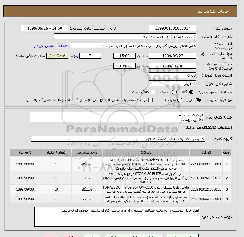Click item code 2232100121600033
The height and width of the screenshot is (237, 244).
tap(206, 189)
